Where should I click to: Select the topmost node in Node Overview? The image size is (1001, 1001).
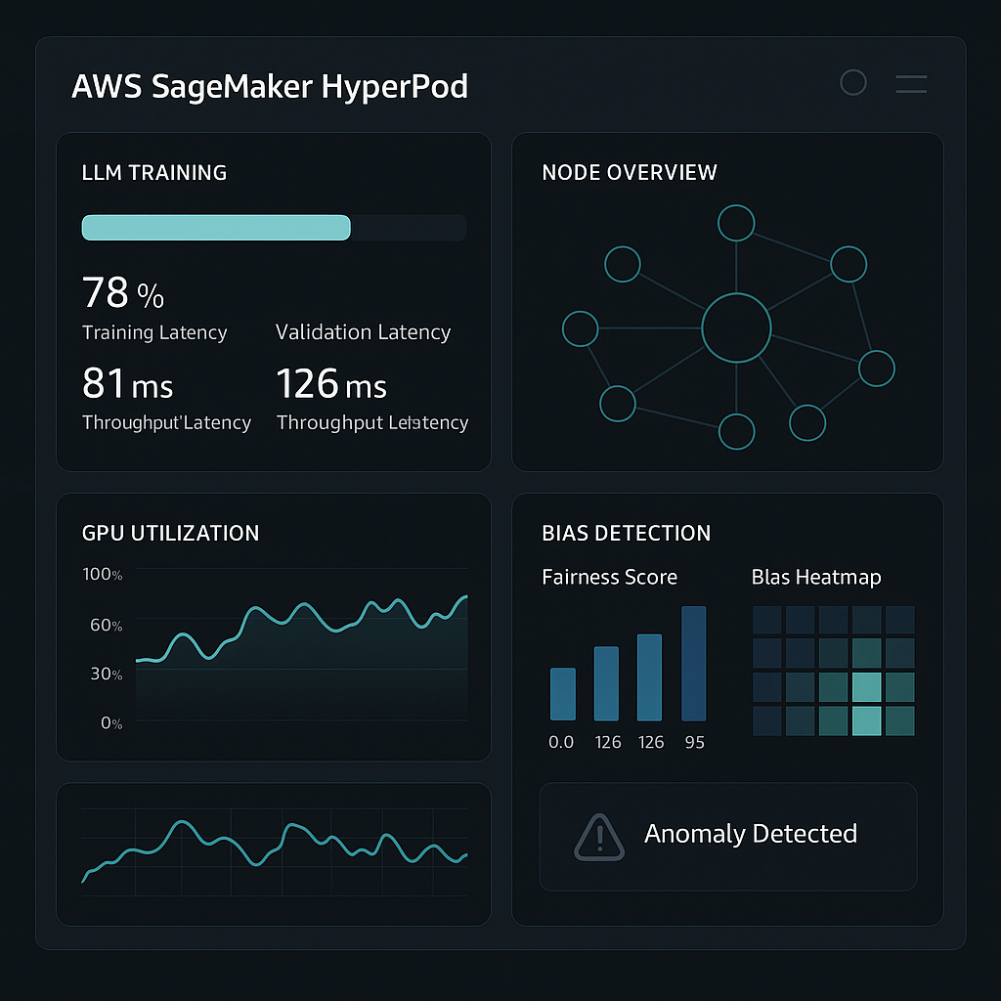pyautogui.click(x=736, y=223)
